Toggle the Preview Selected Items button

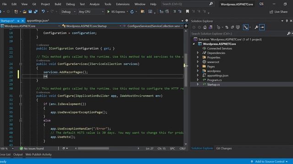[262, 27]
